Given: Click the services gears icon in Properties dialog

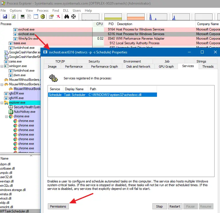Looking at the screenshot, I should point(53,78).
